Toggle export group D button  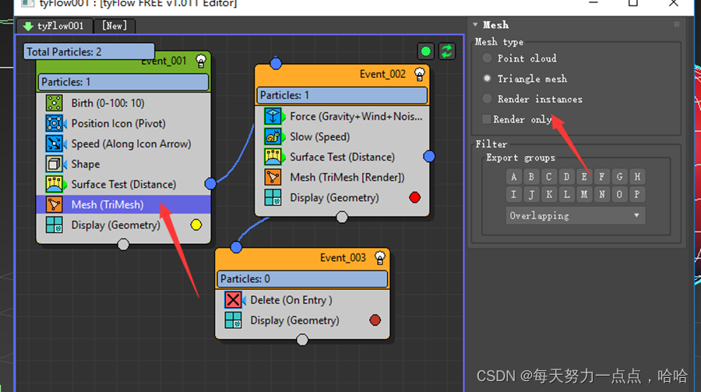[566, 177]
